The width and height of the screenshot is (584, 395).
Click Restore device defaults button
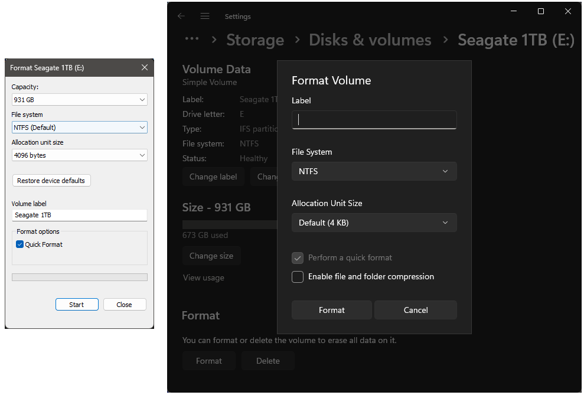(51, 181)
